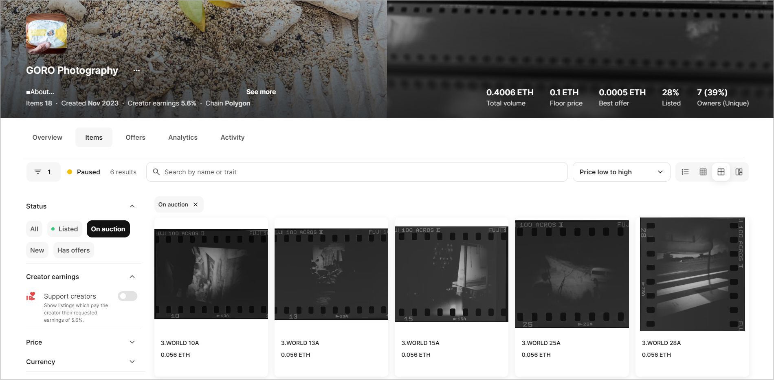The height and width of the screenshot is (380, 774).
Task: Open the collection more options ellipsis
Action: [x=136, y=70]
